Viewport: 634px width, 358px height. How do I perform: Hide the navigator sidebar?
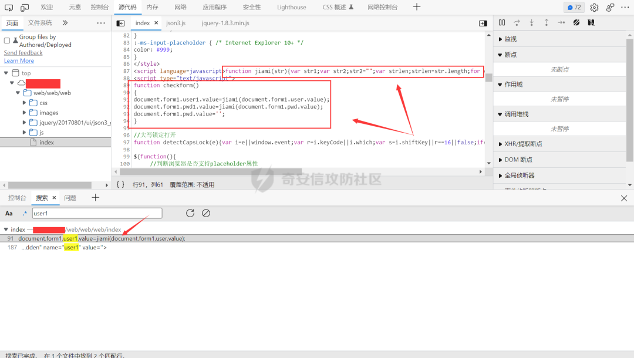tap(120, 23)
